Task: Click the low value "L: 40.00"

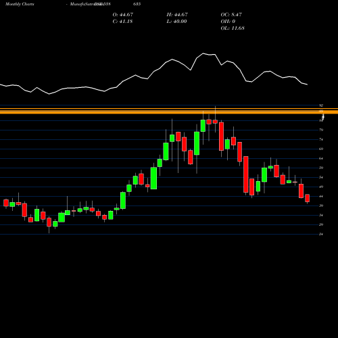Action: pyautogui.click(x=176, y=21)
